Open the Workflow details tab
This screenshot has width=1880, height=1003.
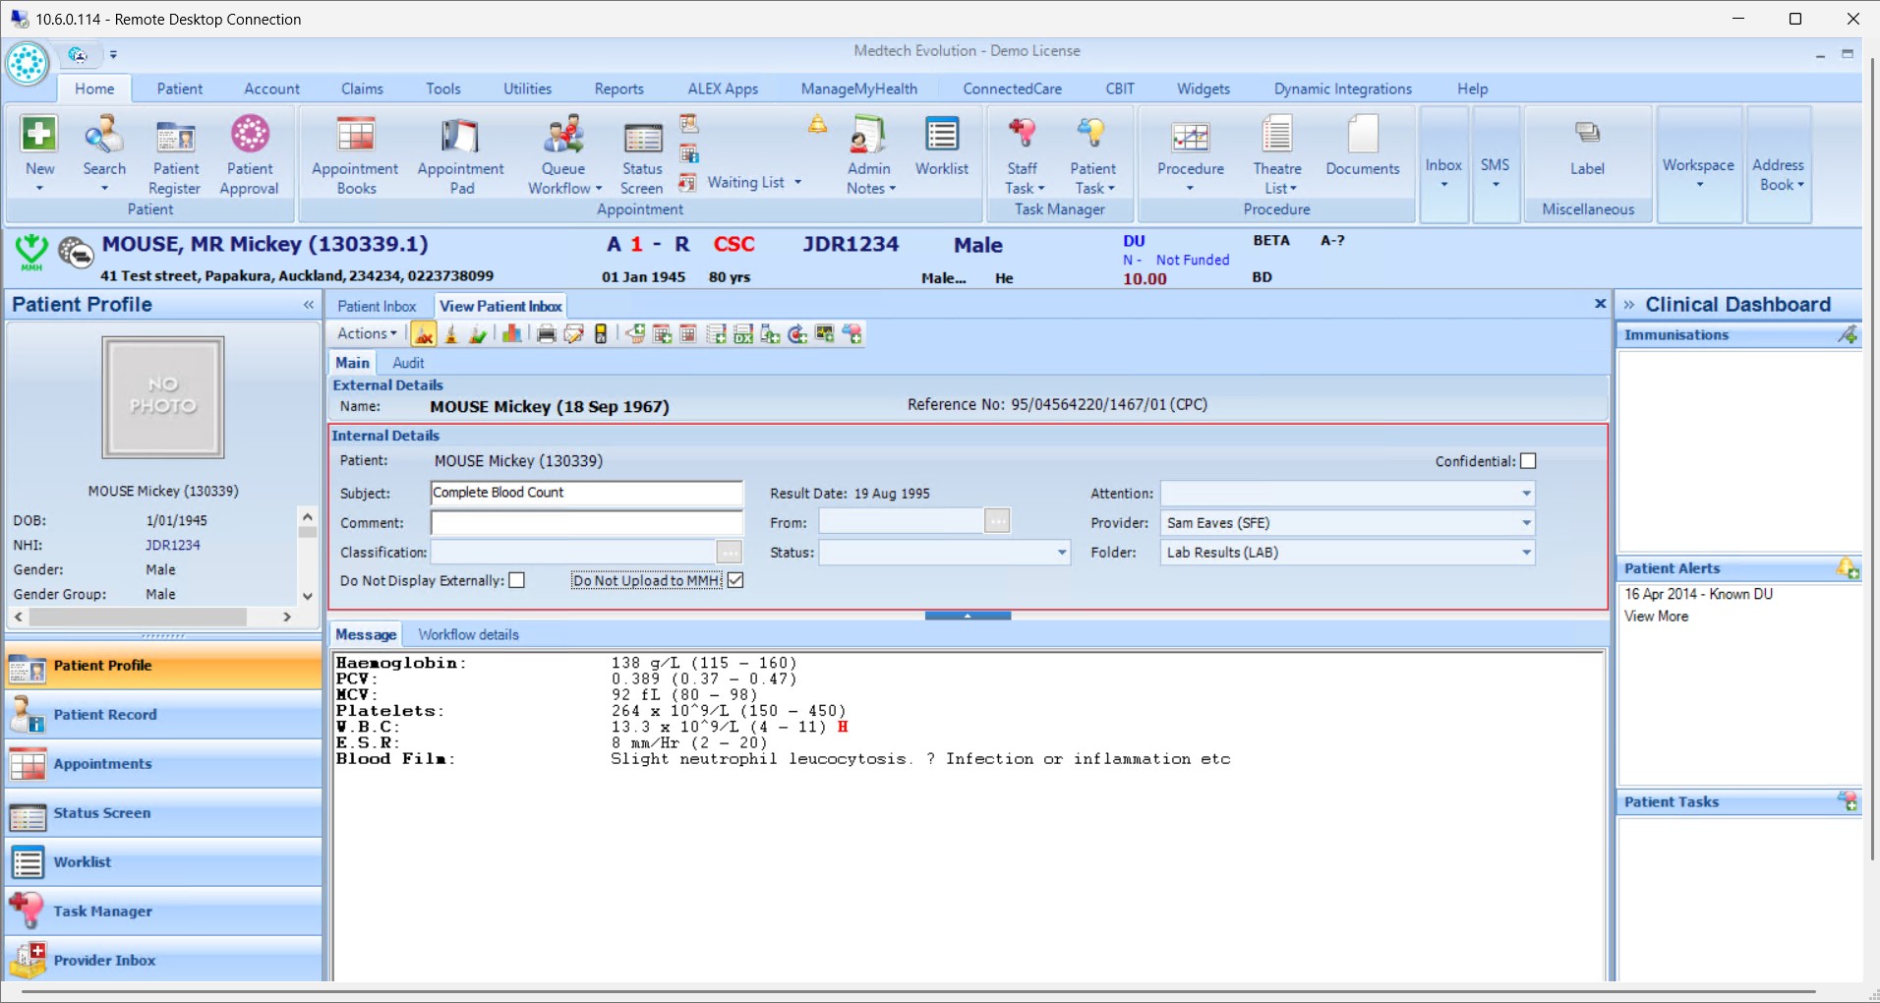click(x=468, y=634)
